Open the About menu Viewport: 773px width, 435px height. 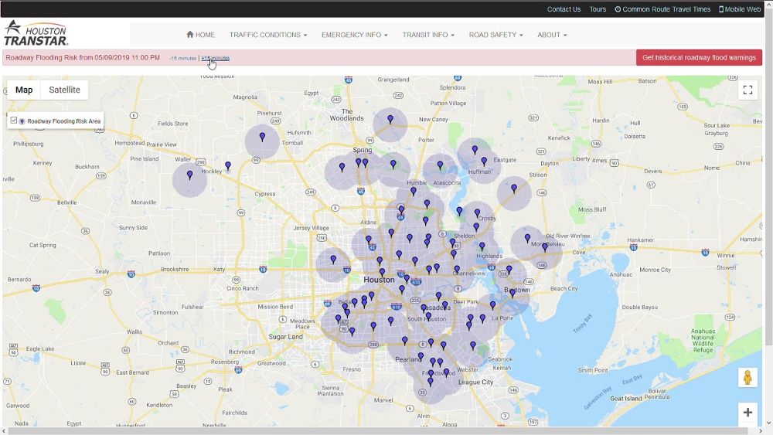[x=552, y=35]
